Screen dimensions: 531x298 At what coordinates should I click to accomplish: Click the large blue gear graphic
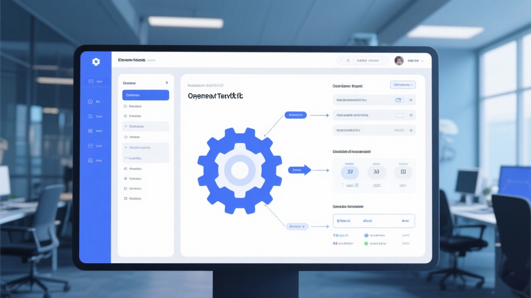point(239,170)
